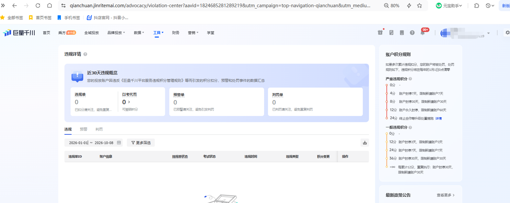Go to 首页 in the navigation
This screenshot has height=203, width=510.
46,33
